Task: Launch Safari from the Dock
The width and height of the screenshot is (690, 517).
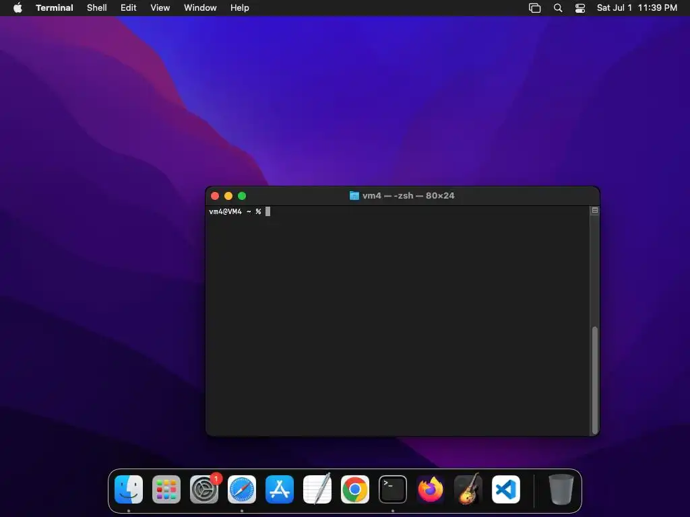Action: tap(242, 489)
